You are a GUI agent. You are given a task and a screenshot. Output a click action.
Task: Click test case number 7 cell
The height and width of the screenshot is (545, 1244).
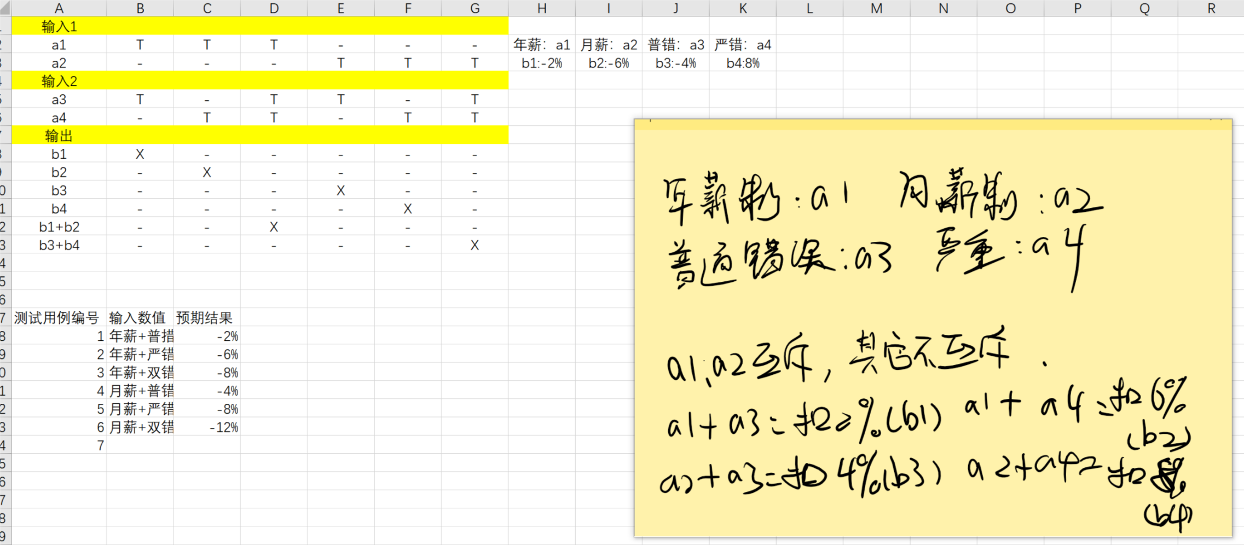pyautogui.click(x=59, y=445)
